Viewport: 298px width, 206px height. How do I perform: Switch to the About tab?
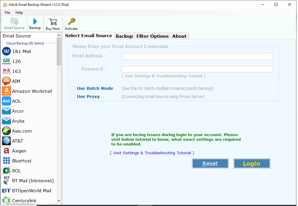tap(180, 36)
